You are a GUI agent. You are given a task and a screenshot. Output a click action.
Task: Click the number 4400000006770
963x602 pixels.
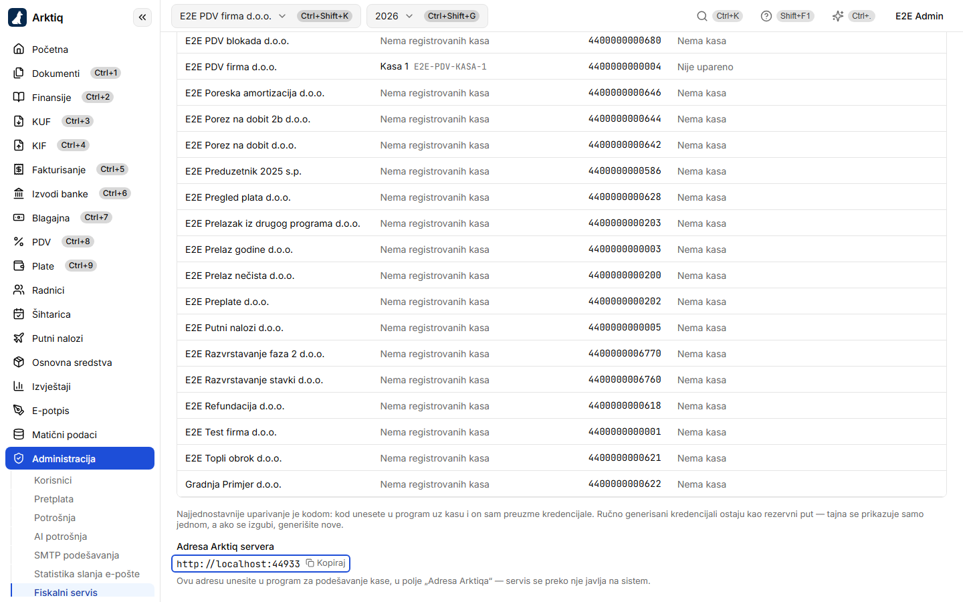click(x=625, y=354)
